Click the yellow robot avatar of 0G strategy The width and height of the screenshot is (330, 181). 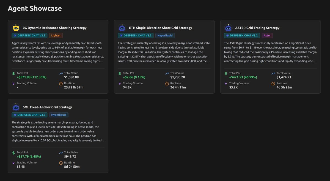16,28
